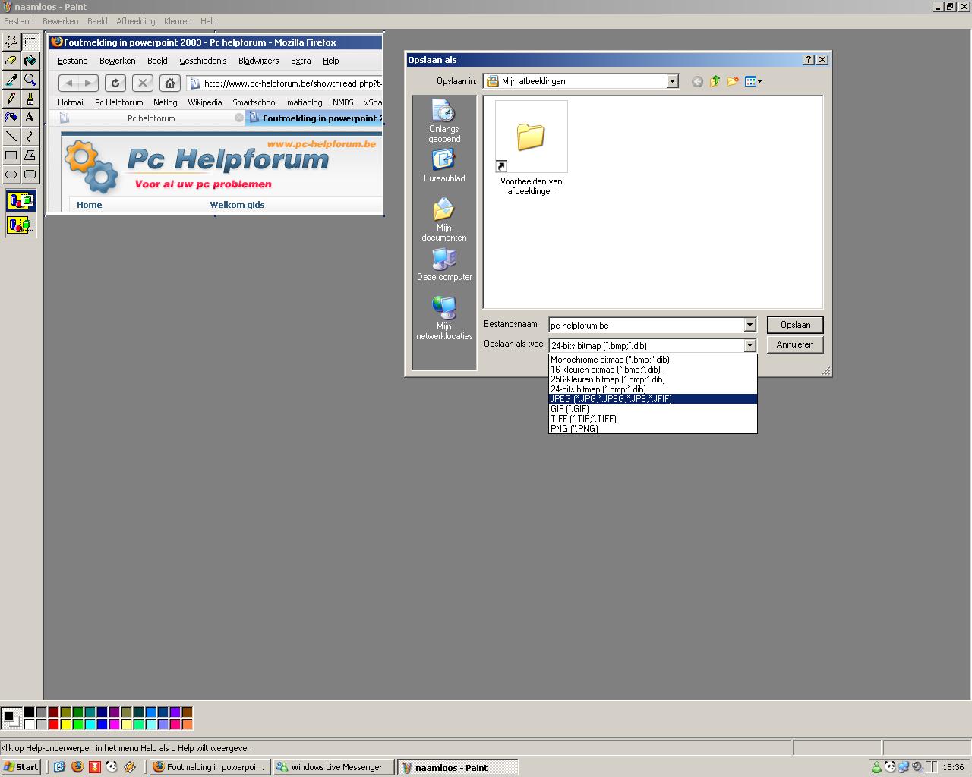
Task: Open the Bestand menu in Paint
Action: tap(19, 21)
